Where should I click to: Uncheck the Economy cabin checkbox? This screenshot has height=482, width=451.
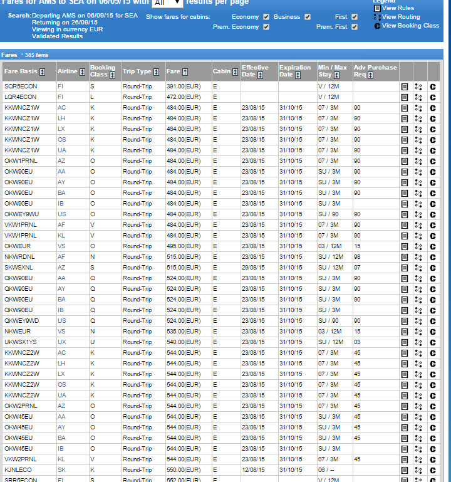(266, 17)
